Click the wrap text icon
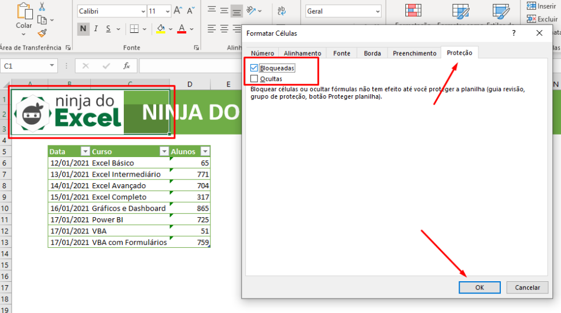The image size is (561, 313). [x=282, y=11]
